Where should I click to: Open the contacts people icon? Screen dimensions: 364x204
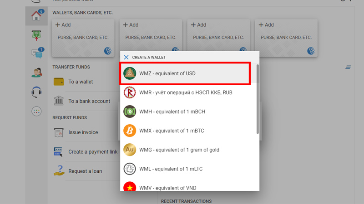(x=37, y=73)
